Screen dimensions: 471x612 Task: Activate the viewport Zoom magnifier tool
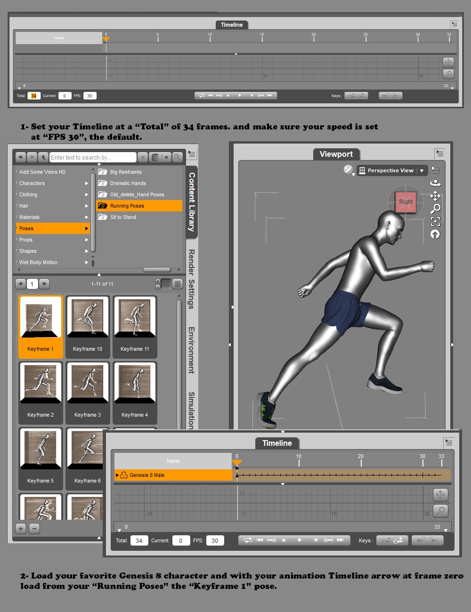[436, 209]
